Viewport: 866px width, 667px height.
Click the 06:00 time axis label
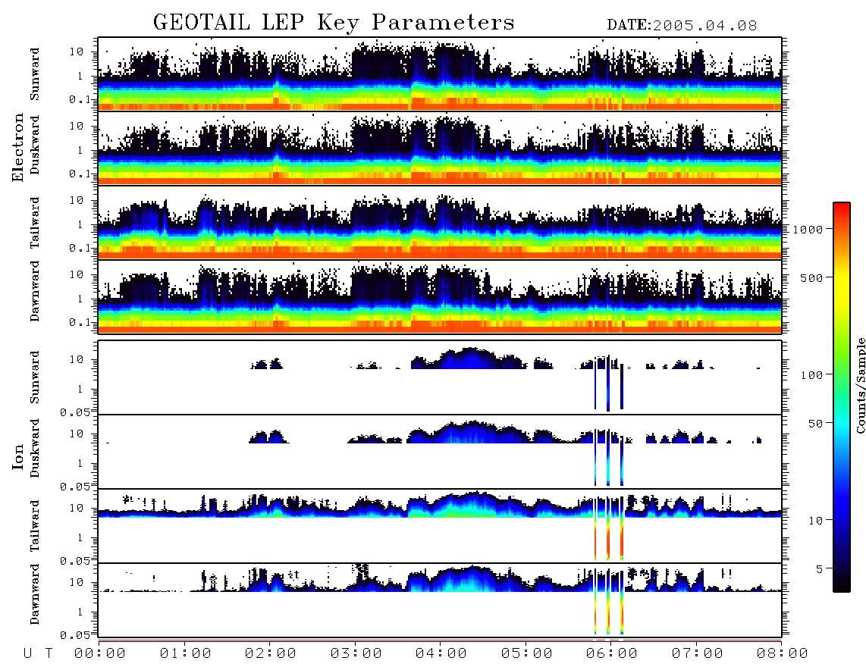click(612, 653)
